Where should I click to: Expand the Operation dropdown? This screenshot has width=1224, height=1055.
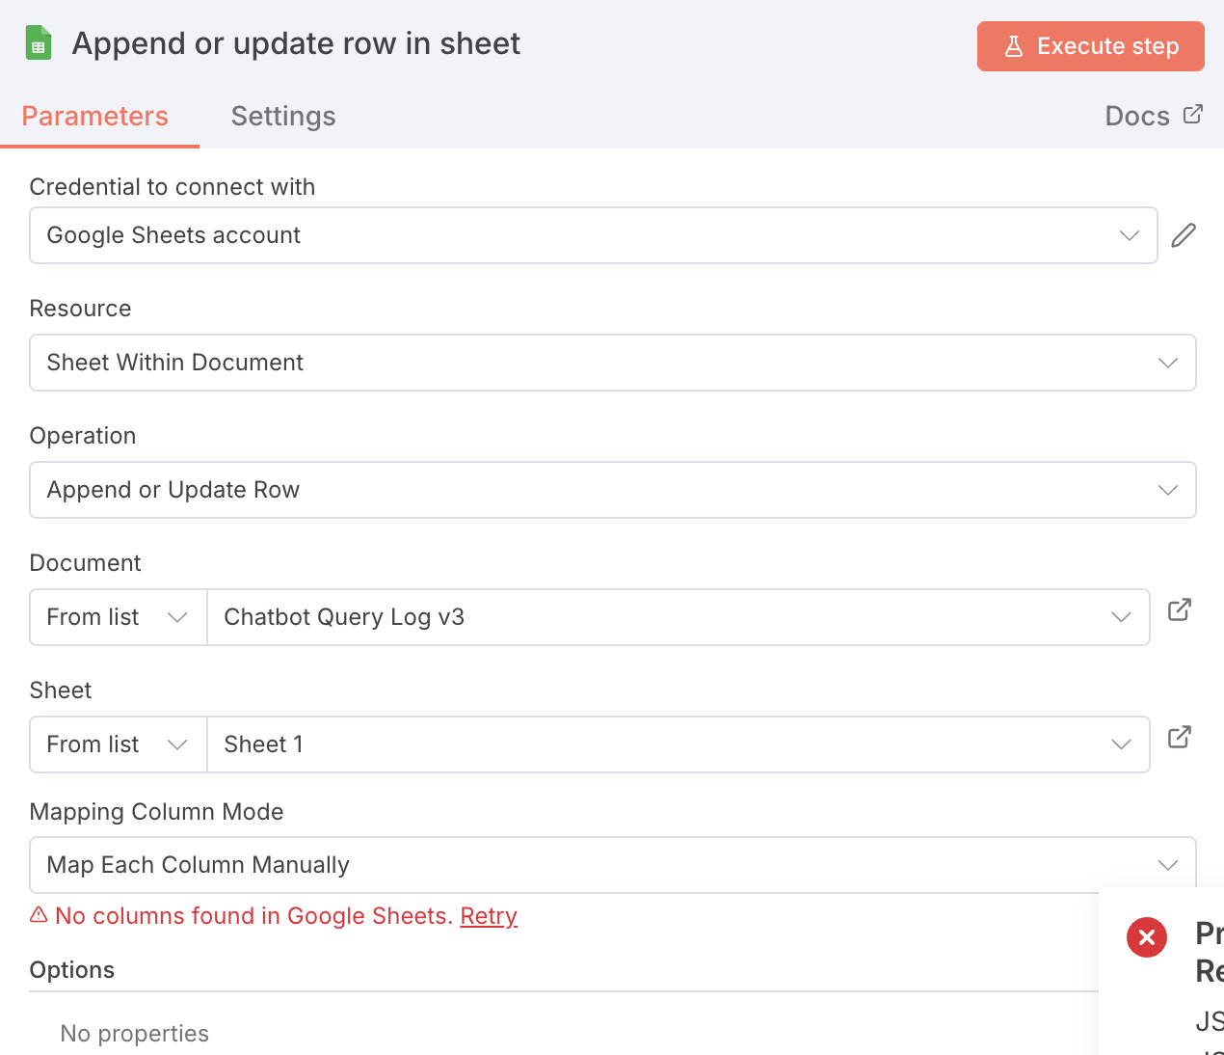(x=612, y=490)
